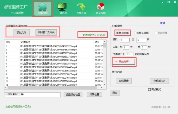178x114 pixels.
Task: Open the 登录 login link
Action: coord(163,23)
